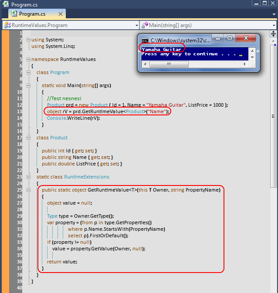
Task: Collapse the Program class outline
Action: coord(28,72)
